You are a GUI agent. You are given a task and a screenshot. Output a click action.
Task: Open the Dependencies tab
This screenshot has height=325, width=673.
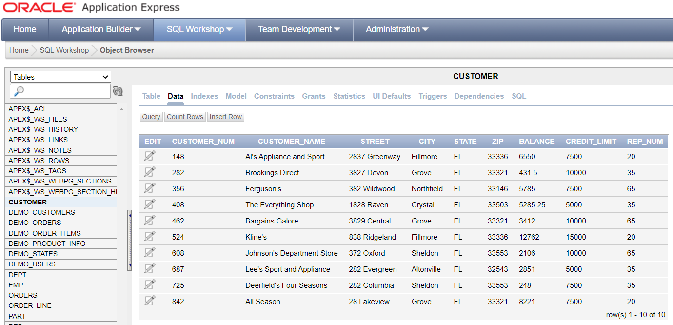pyautogui.click(x=479, y=96)
